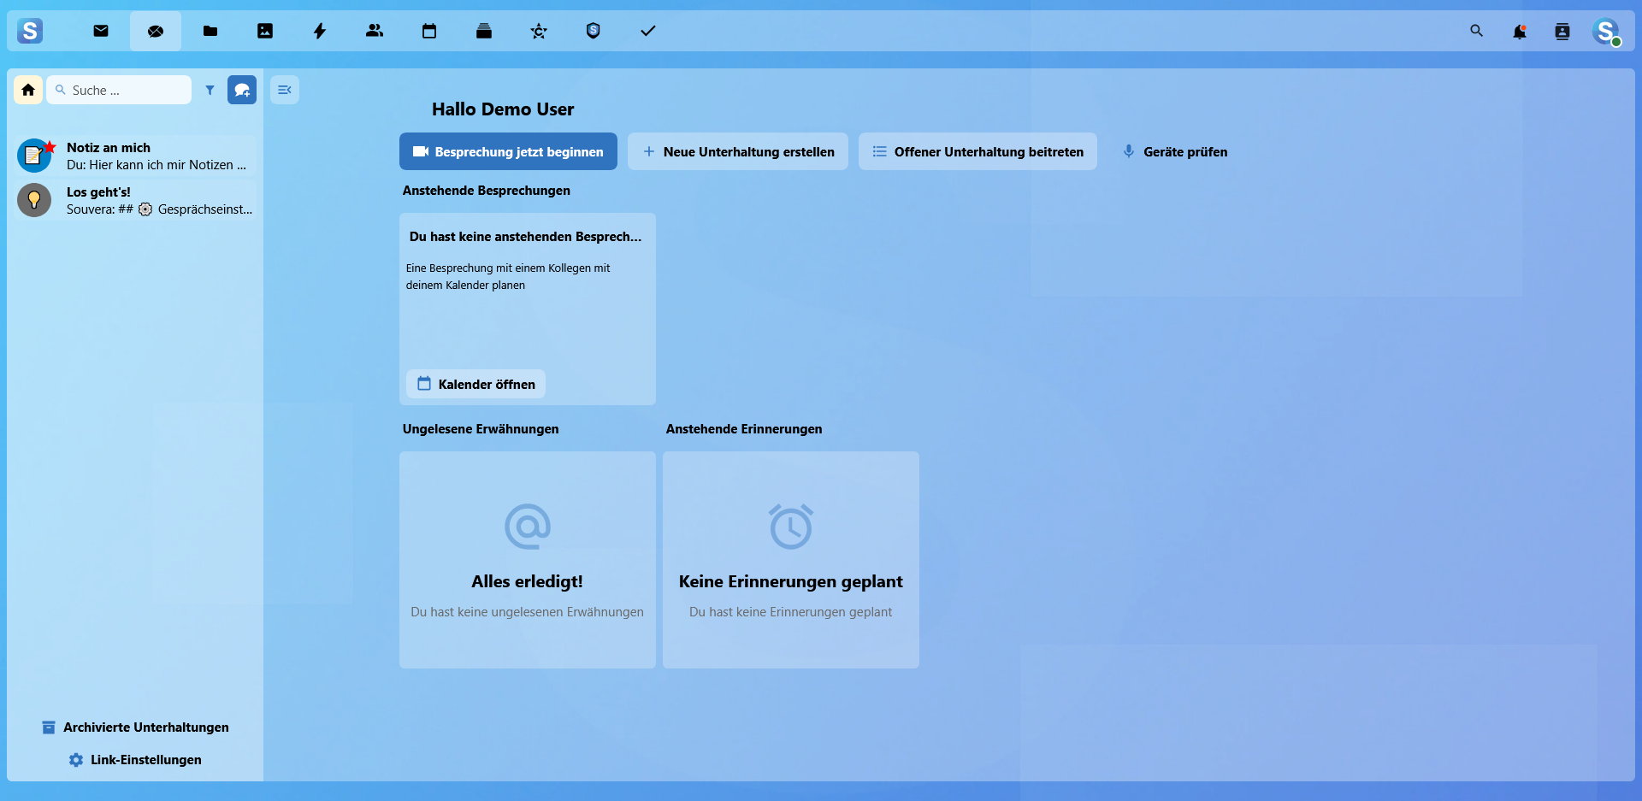Open the Contacts app in top bar

(375, 31)
